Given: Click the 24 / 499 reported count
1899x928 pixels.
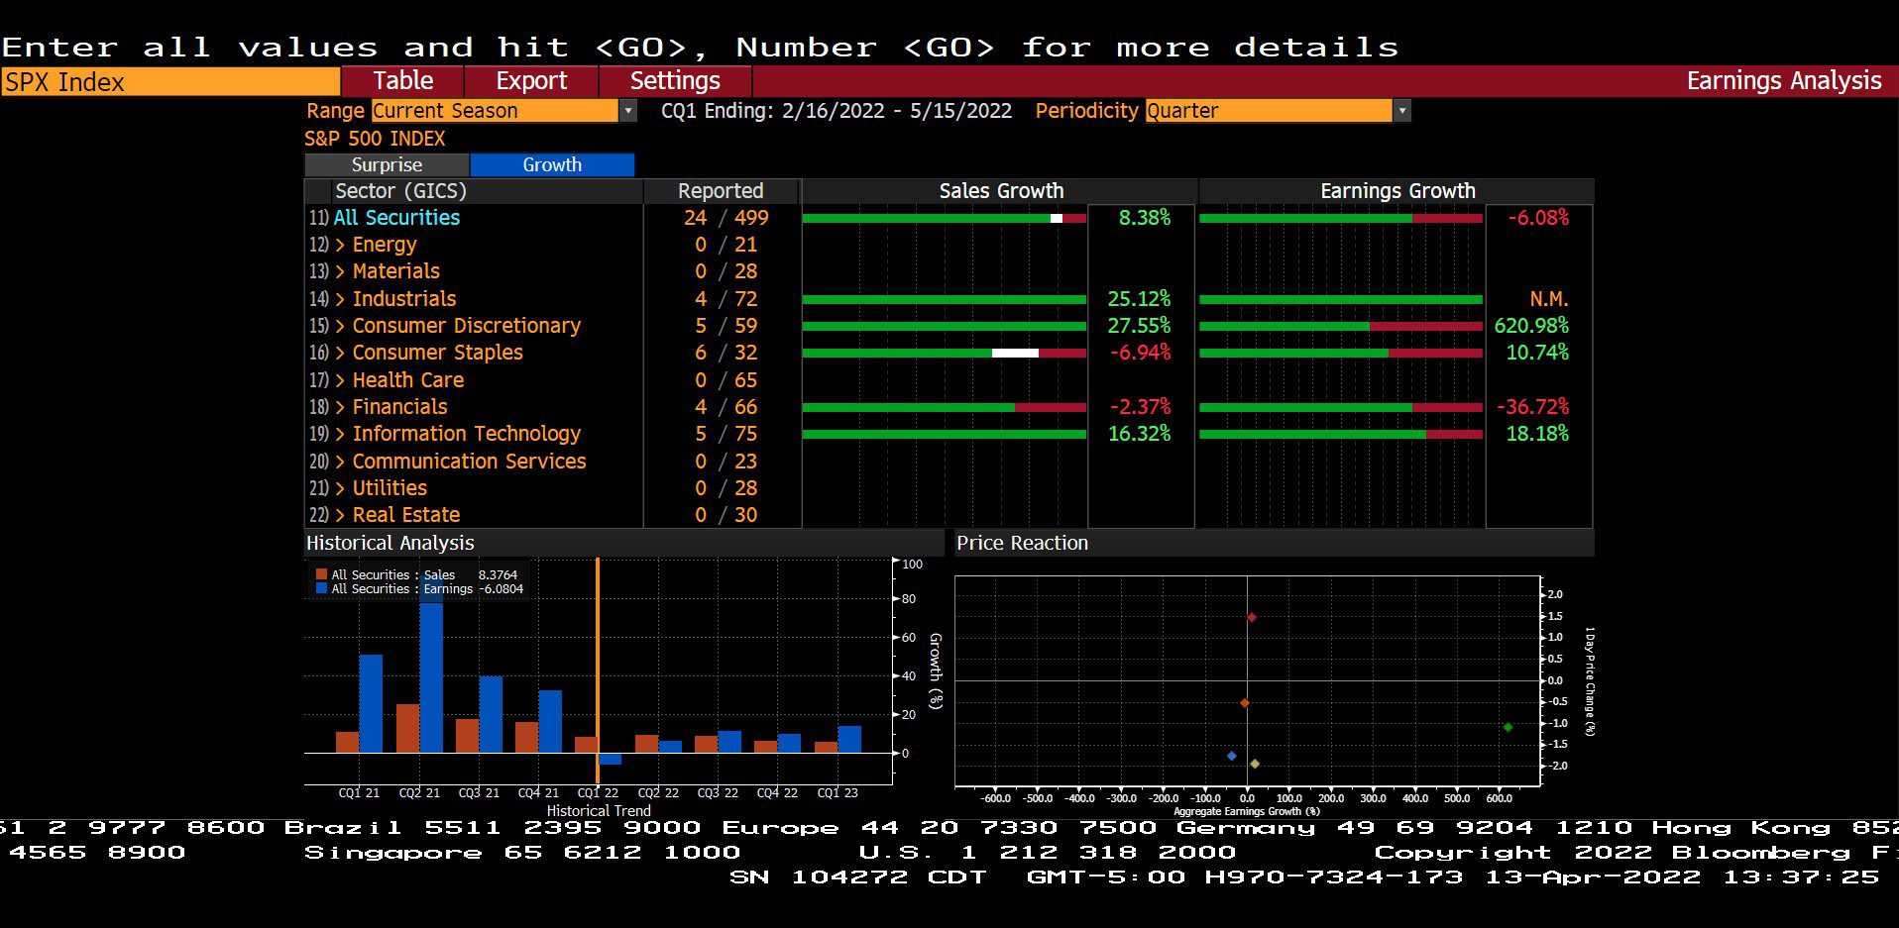Looking at the screenshot, I should pos(726,218).
